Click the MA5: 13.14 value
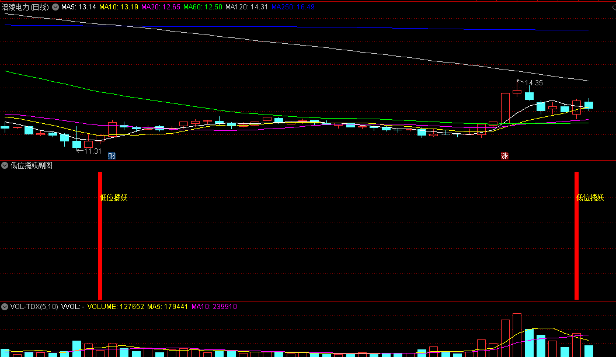 (79, 7)
